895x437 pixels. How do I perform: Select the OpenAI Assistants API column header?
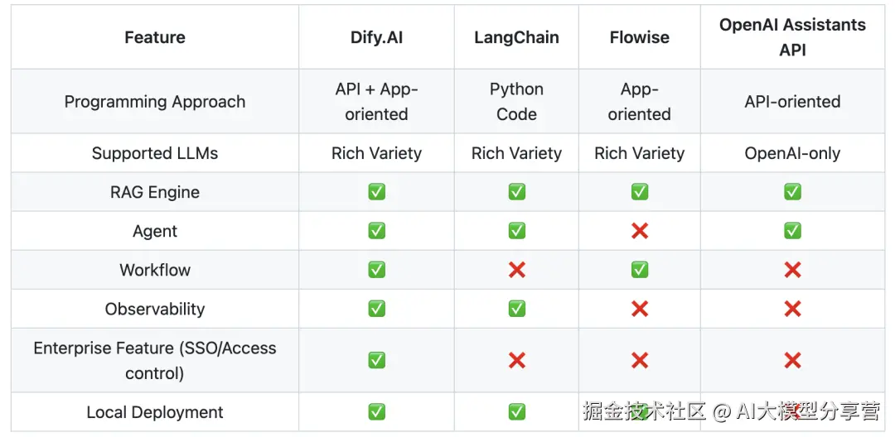[792, 37]
